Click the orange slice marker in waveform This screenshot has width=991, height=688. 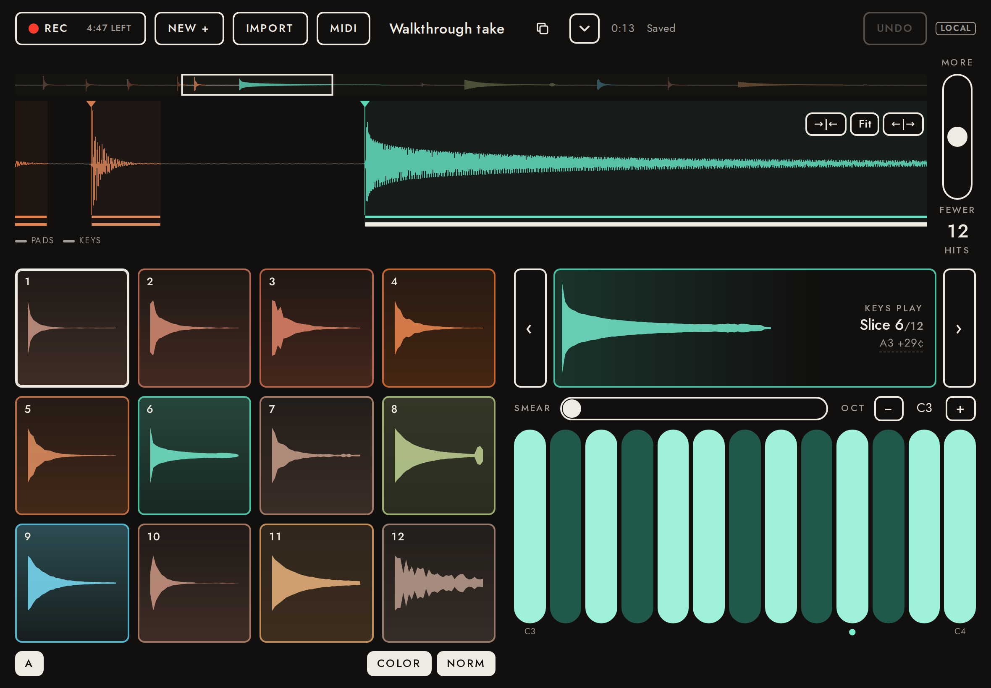coord(91,104)
